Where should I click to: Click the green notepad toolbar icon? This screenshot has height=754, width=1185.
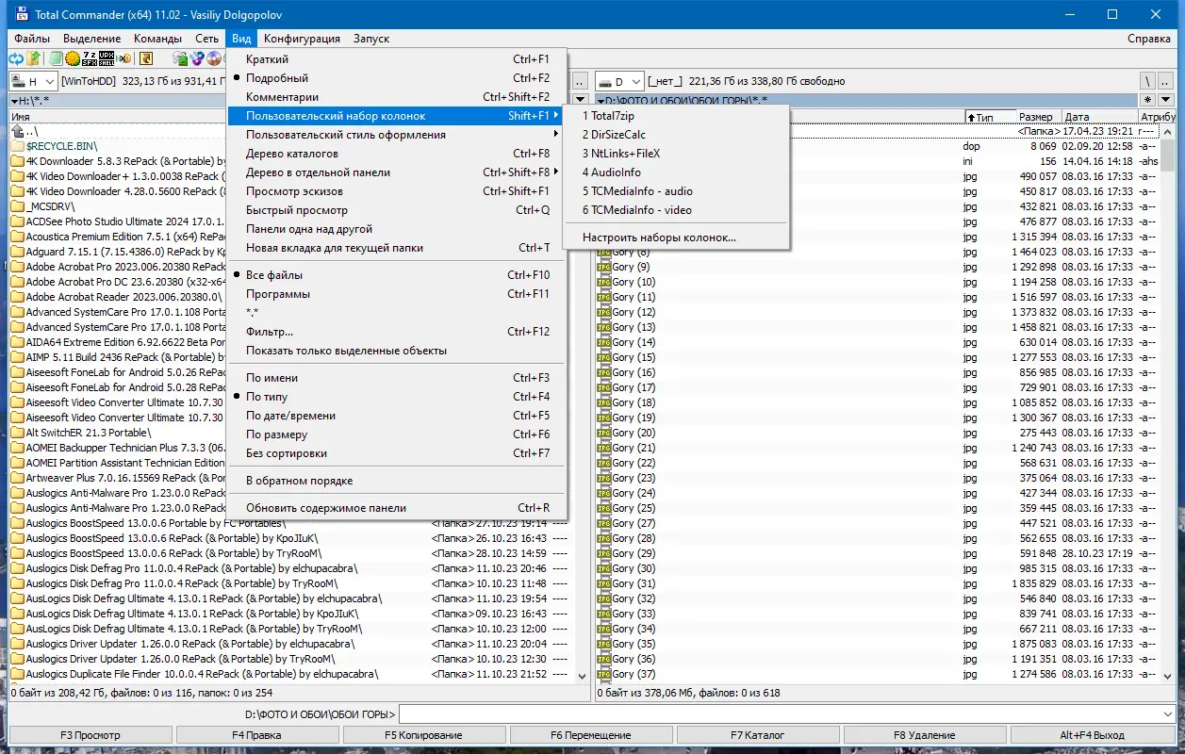pyautogui.click(x=57, y=58)
